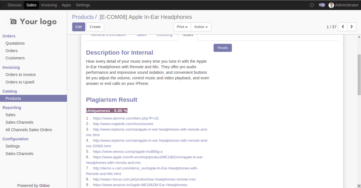This screenshot has height=188, width=361.
Task: Open Customers in the sidebar
Action: pyautogui.click(x=15, y=58)
